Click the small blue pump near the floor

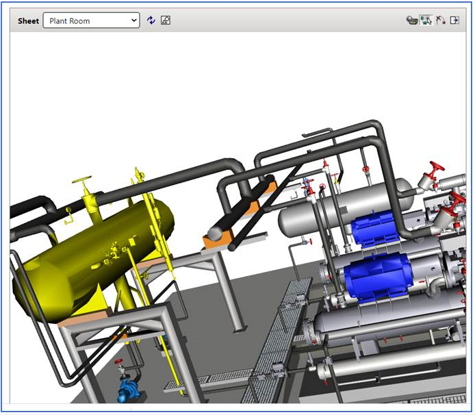(x=127, y=390)
